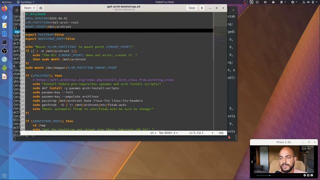Click the Arch wiki URL in the comment line
This screenshot has height=180, width=320.
[x=105, y=80]
